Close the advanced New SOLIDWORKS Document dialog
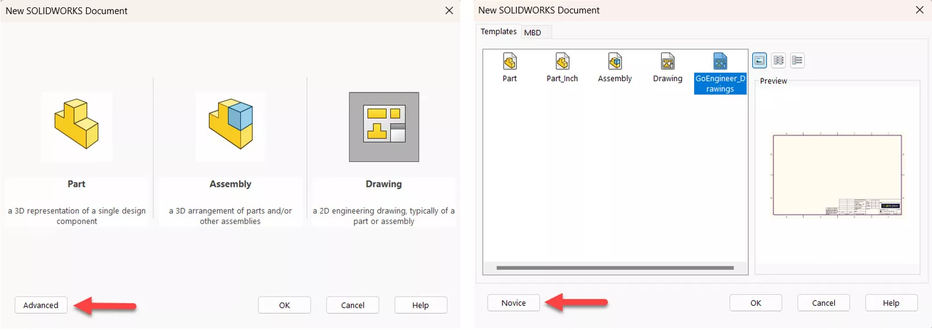The image size is (932, 330). click(x=919, y=10)
